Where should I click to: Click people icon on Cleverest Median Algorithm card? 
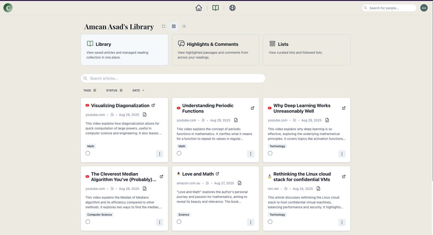click(112, 189)
